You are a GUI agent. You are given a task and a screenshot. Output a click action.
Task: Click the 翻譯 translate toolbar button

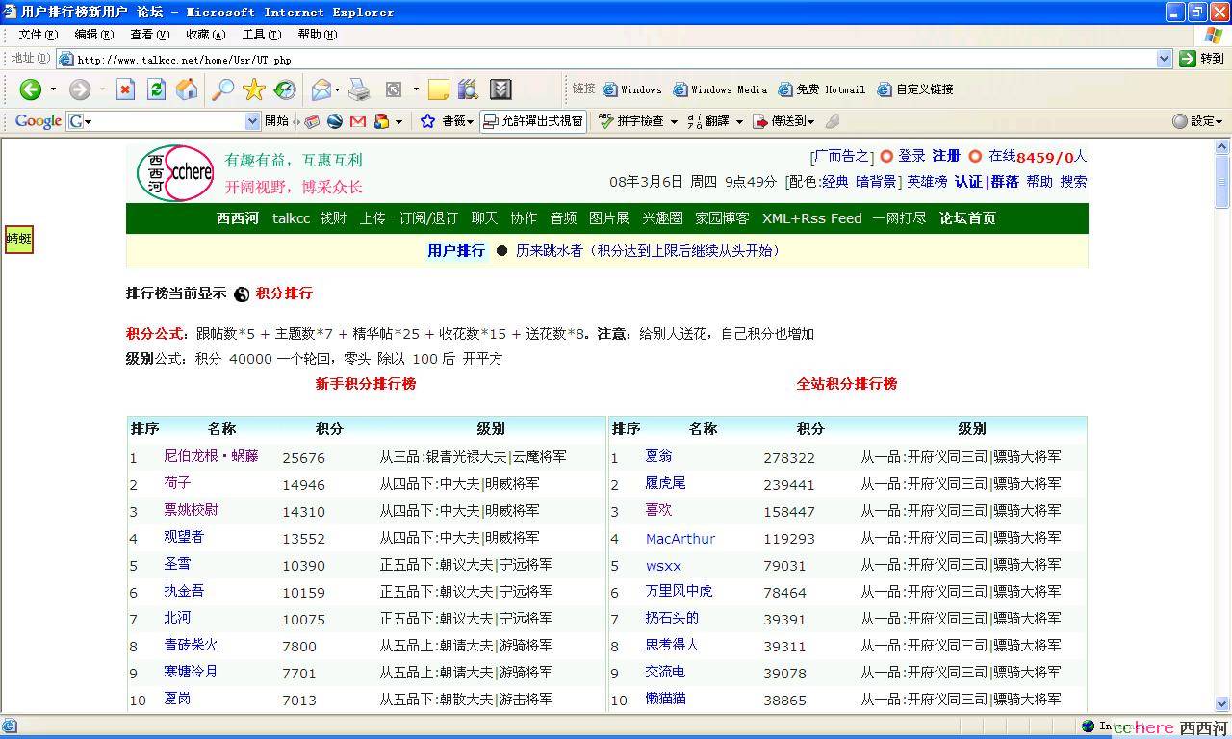point(708,121)
